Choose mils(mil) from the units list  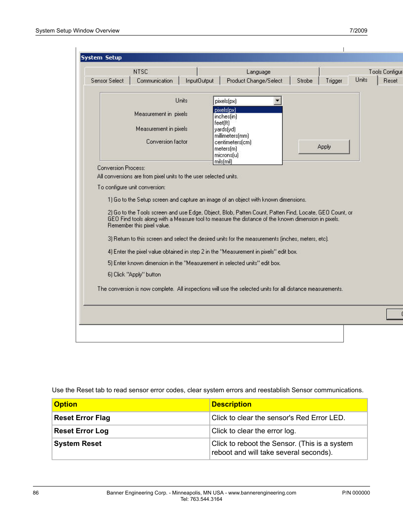click(248, 161)
